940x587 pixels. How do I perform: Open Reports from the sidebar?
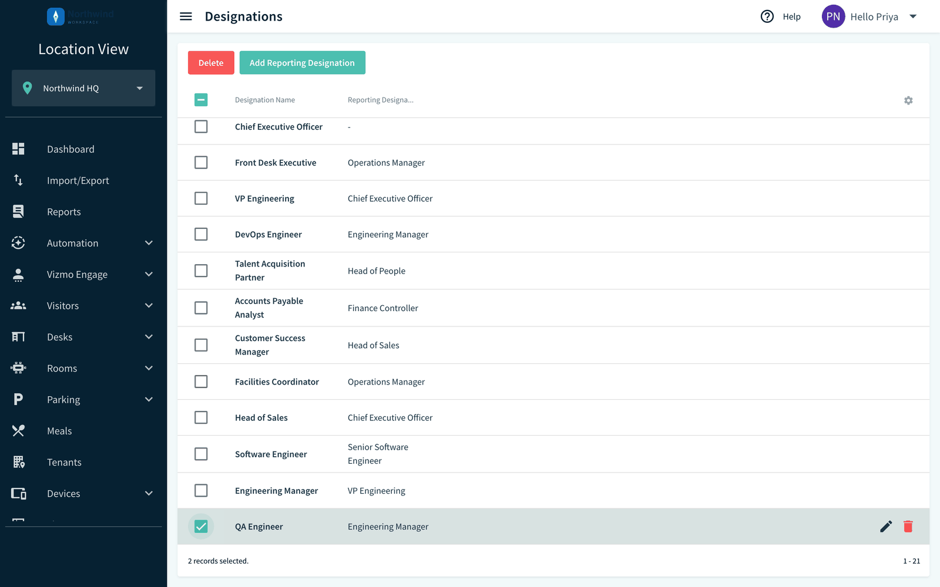64,212
